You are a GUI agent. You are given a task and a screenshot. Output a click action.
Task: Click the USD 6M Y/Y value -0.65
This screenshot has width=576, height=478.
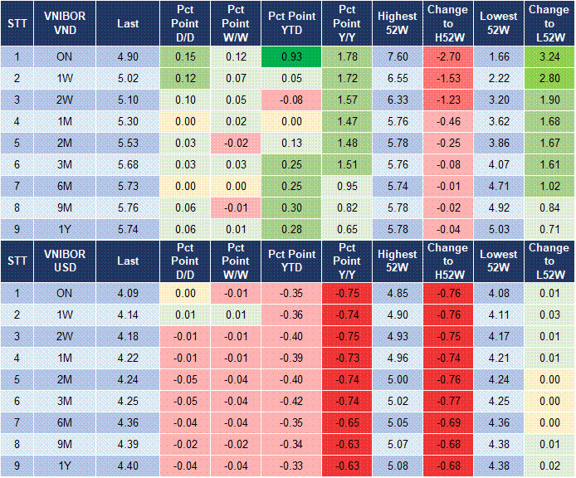(347, 422)
